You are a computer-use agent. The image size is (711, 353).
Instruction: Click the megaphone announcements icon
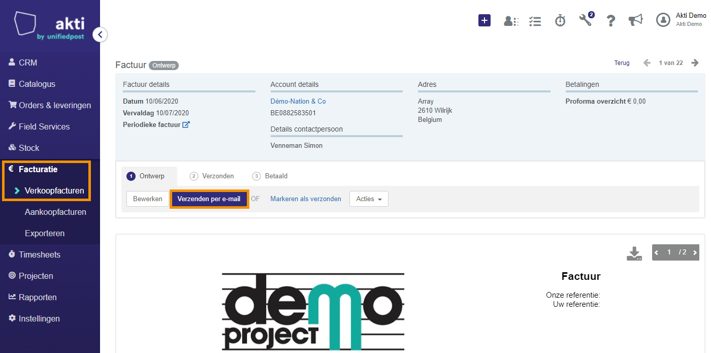[635, 20]
